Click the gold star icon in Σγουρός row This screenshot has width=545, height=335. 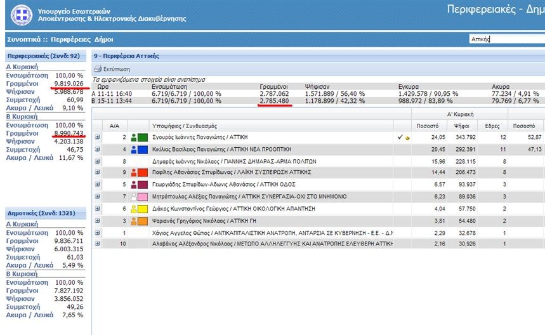(407, 138)
